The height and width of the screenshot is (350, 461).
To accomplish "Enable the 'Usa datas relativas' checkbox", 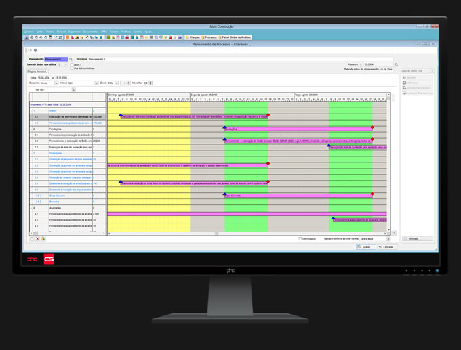I will (x=73, y=67).
